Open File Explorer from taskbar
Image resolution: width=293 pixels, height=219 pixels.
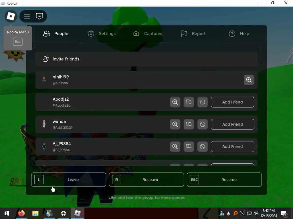coord(35,213)
